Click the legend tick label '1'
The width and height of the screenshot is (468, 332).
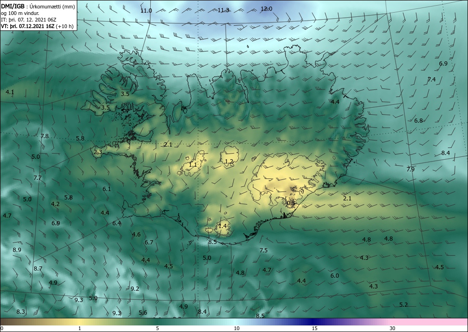(80, 329)
